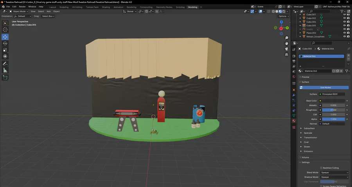Click the viewport zoom magnifier icon
The image size is (352, 187).
point(286,38)
